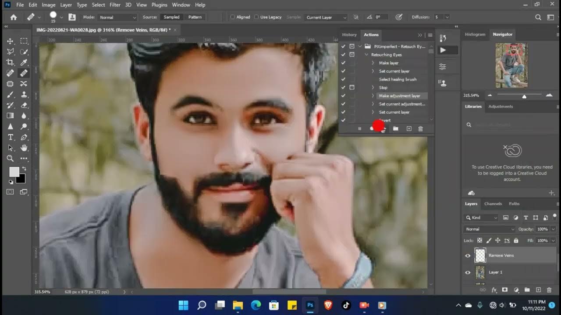The image size is (561, 315).
Task: Select the Zoom tool
Action: (x=10, y=158)
